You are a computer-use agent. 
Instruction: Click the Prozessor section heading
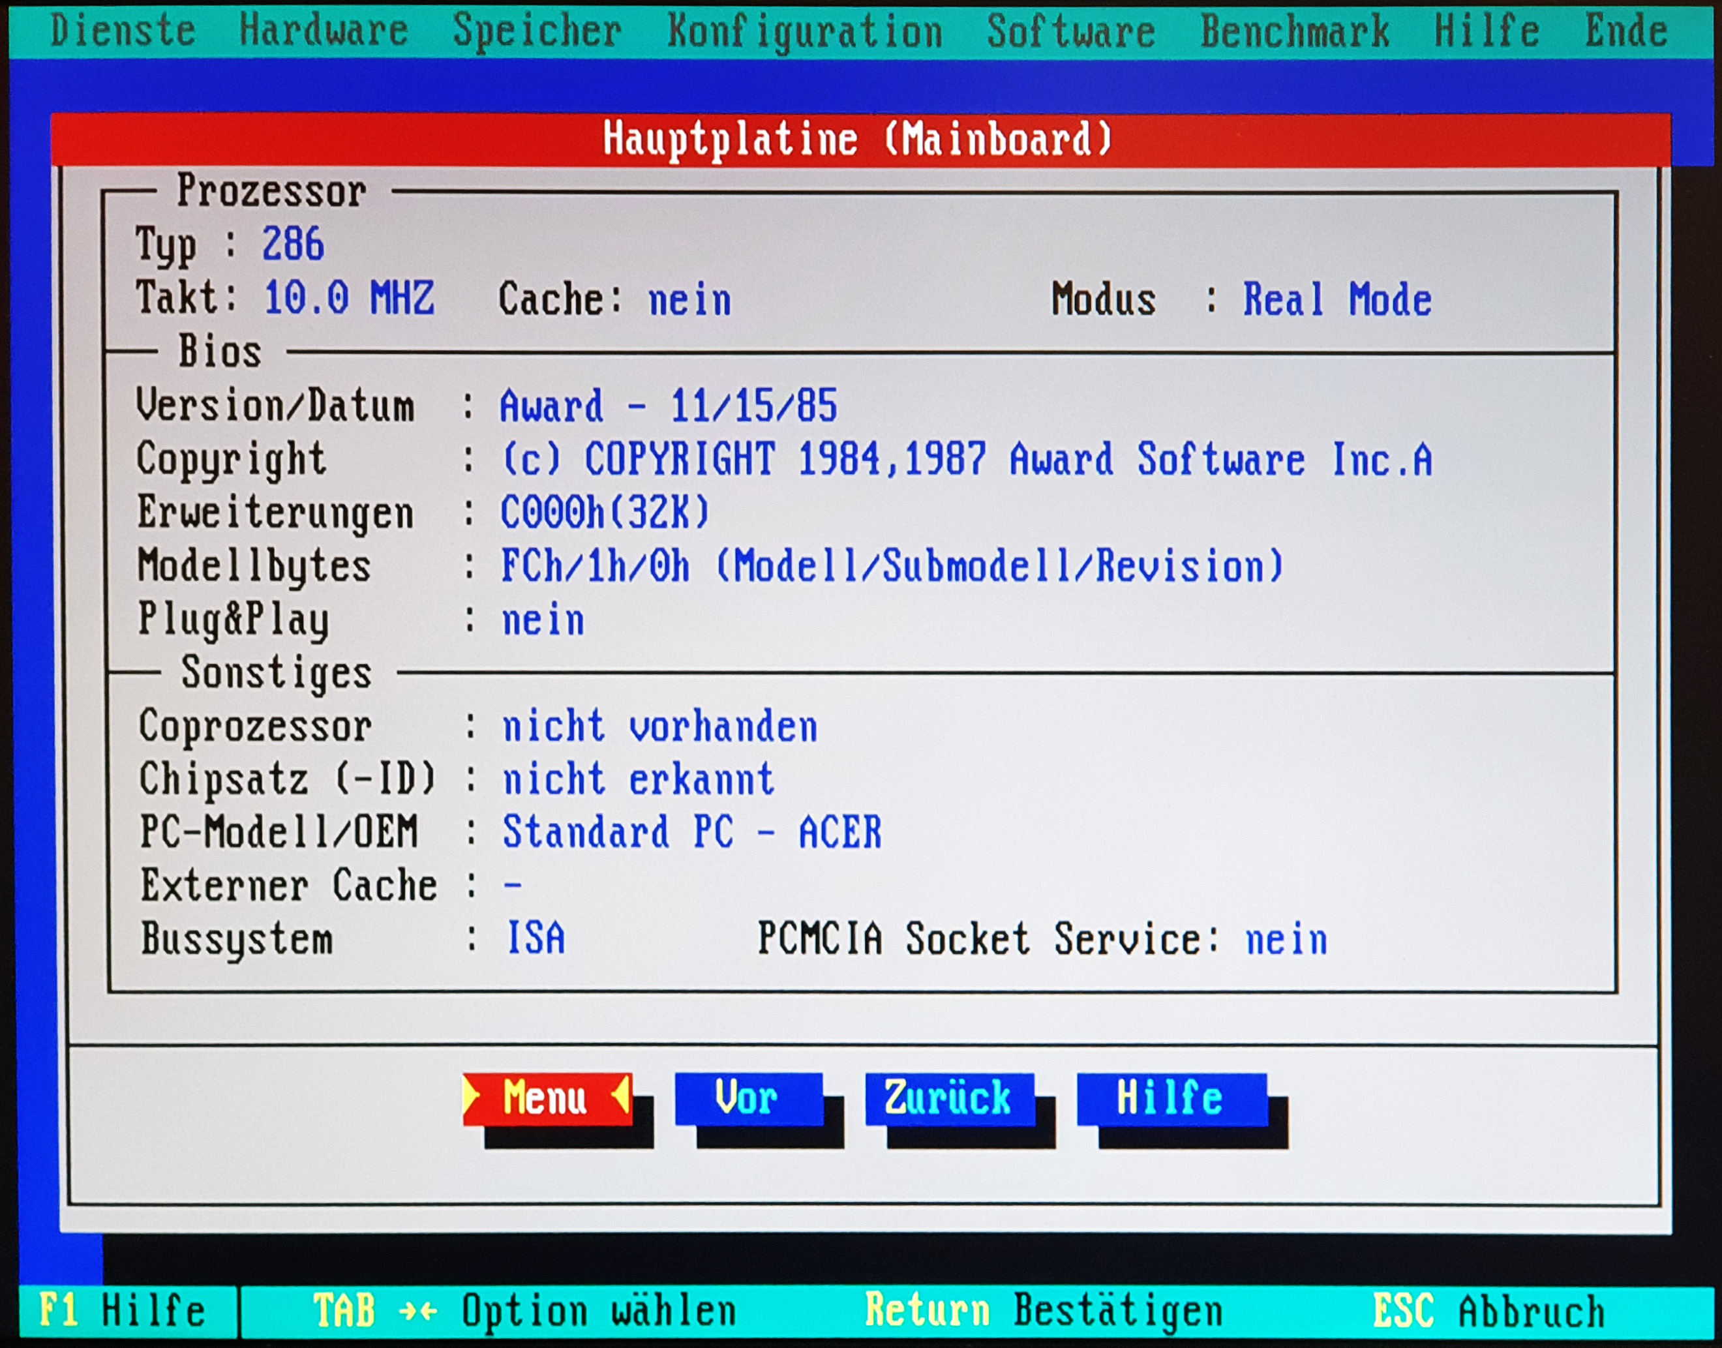271,191
